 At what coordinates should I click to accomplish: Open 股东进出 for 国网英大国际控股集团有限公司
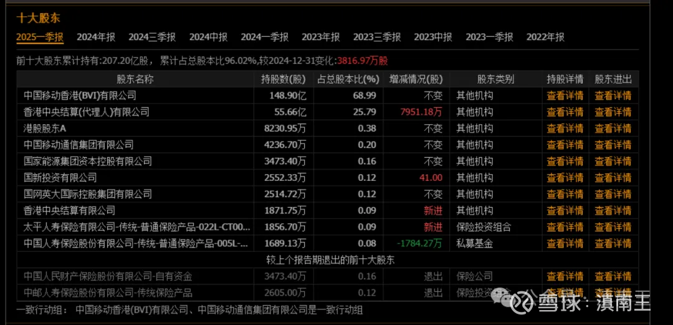coord(613,194)
